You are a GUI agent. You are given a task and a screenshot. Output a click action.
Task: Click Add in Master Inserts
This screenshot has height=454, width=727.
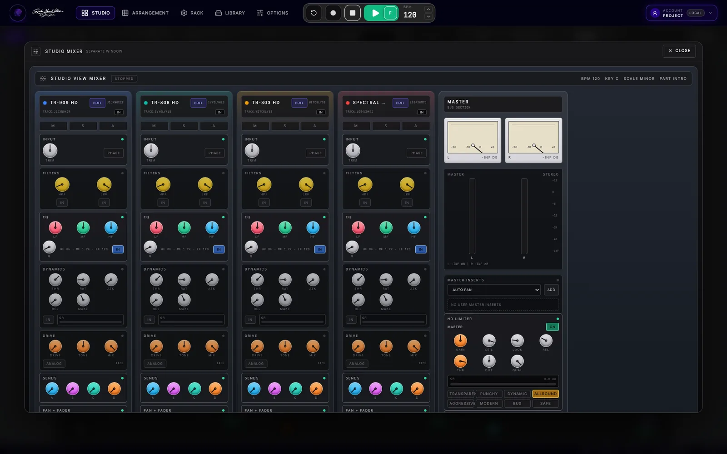[551, 290]
